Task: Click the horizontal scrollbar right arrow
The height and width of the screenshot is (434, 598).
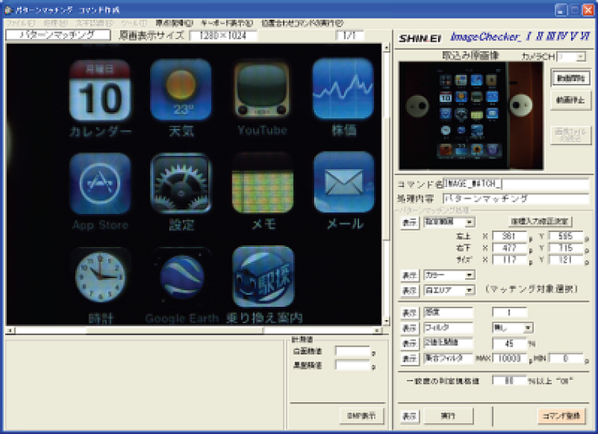Action: coord(377,330)
